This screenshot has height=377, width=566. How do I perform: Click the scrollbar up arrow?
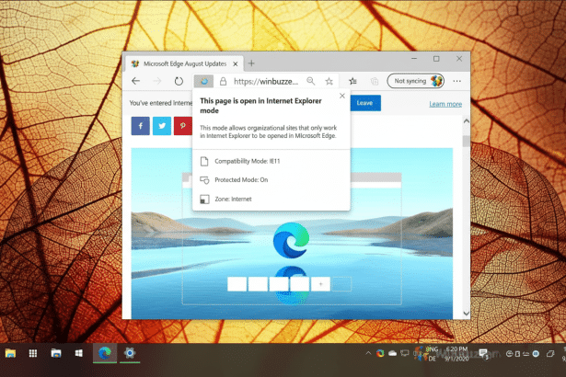[467, 121]
